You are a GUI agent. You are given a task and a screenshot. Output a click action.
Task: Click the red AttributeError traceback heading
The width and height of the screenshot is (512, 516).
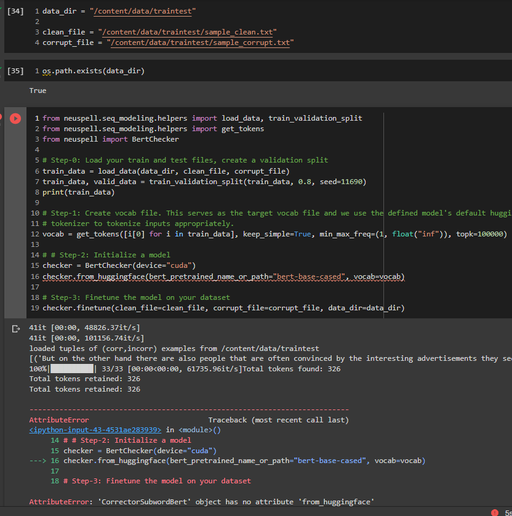pos(59,420)
